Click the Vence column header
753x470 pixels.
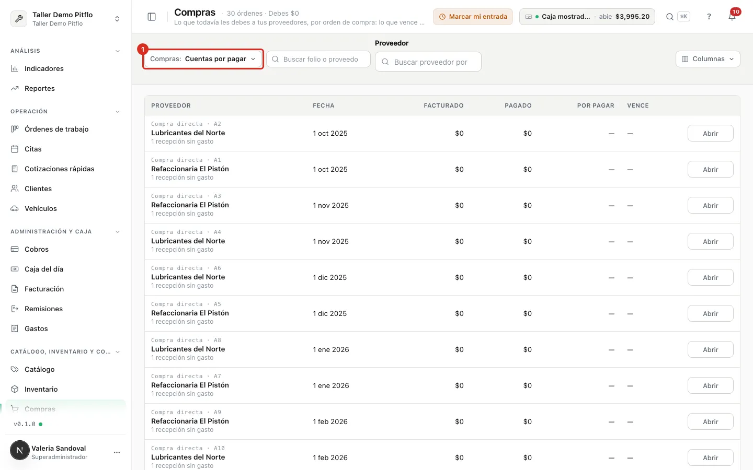[638, 105]
